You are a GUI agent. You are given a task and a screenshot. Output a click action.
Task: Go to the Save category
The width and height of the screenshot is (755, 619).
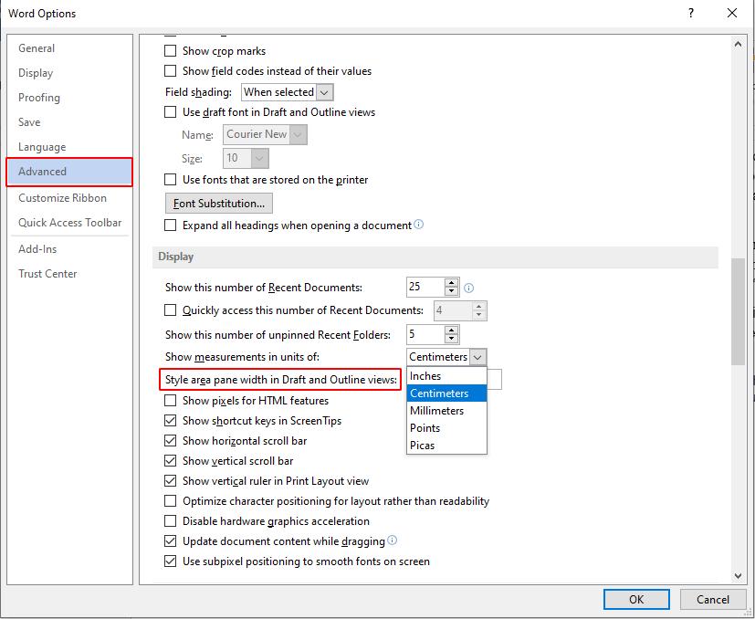click(x=69, y=121)
